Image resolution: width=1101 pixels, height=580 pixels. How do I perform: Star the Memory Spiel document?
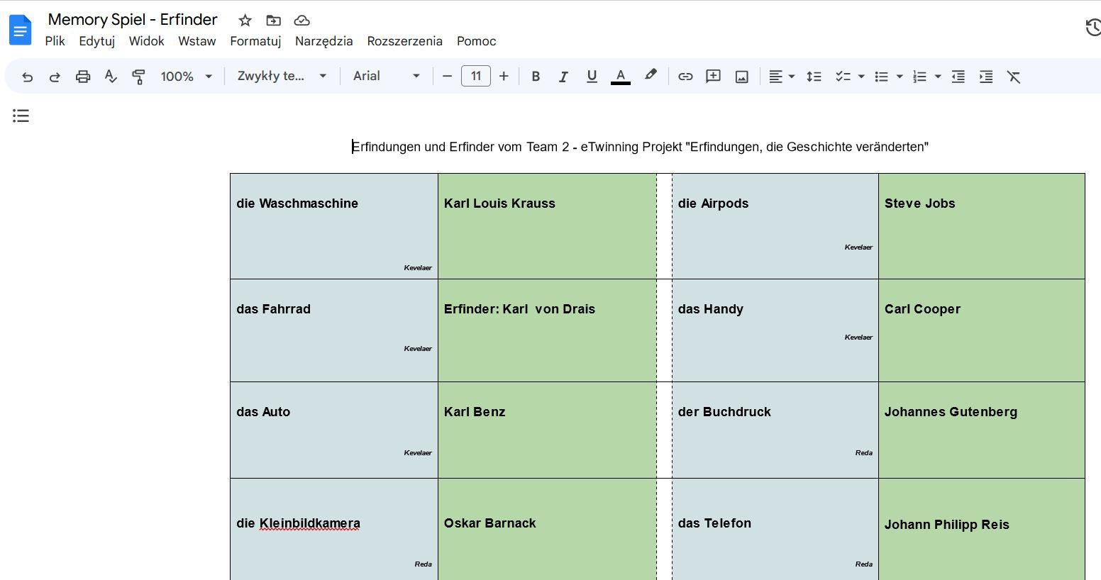point(245,21)
